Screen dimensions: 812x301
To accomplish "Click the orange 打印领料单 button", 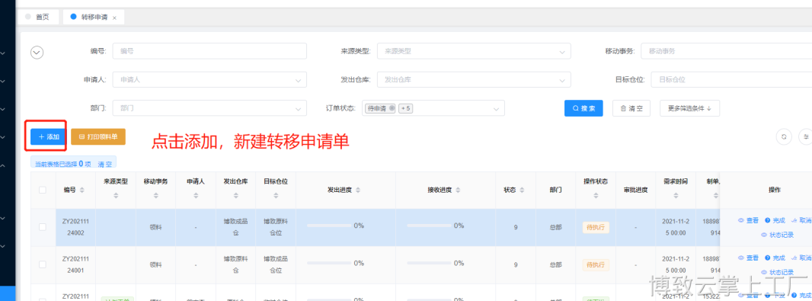I will (x=98, y=136).
